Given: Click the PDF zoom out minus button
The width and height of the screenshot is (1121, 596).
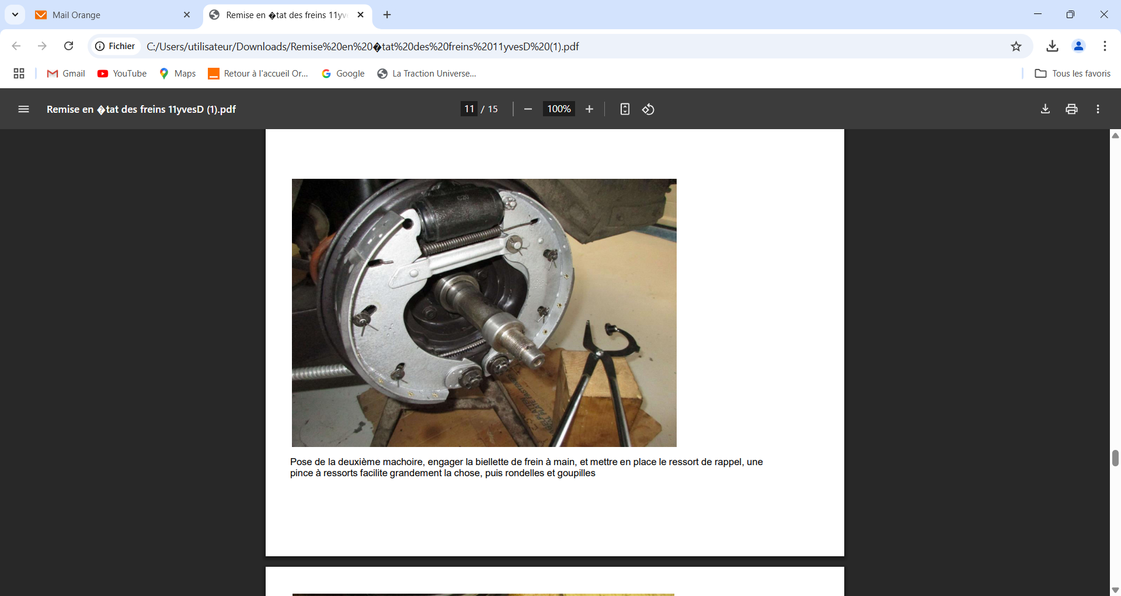Looking at the screenshot, I should tap(528, 109).
